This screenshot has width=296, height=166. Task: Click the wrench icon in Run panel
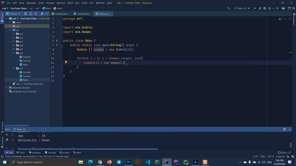[x=7, y=140]
